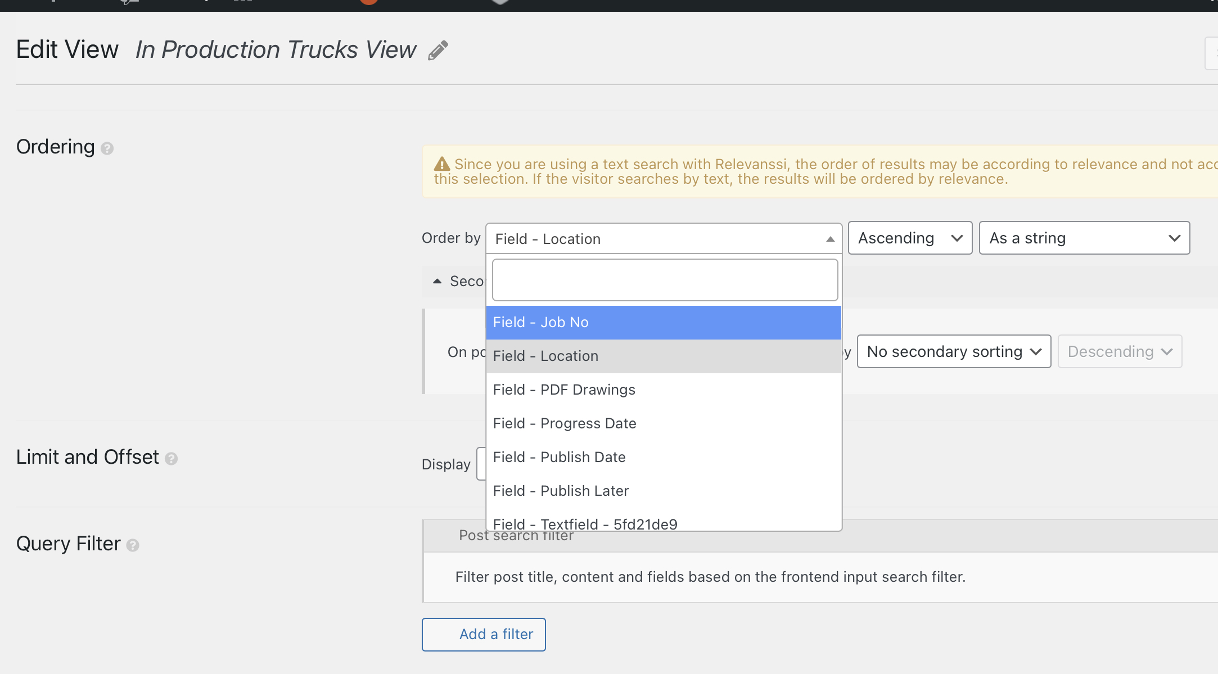This screenshot has height=674, width=1218.
Task: Select Field - Progress Date option
Action: pos(664,424)
